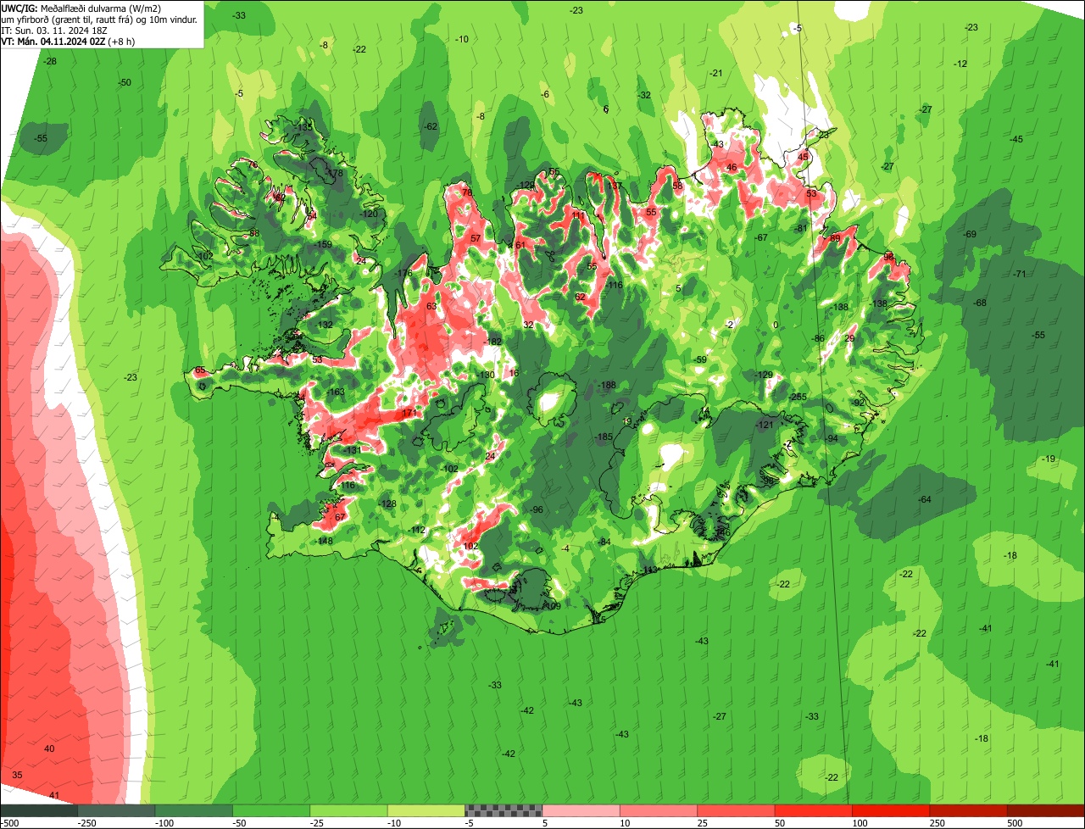Screen dimensions: 1085x829
Task: Click the 29 value in east Iceland
Action: [850, 338]
